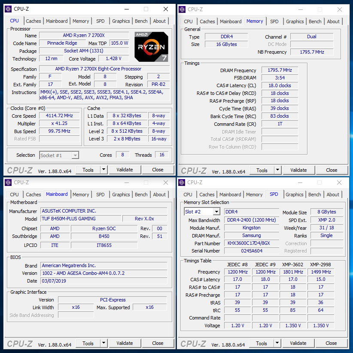
Task: Select the Caches tab in the SPD window
Action: (207, 195)
